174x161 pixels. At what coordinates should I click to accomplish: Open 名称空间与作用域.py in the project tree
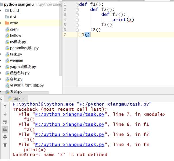[27, 85]
